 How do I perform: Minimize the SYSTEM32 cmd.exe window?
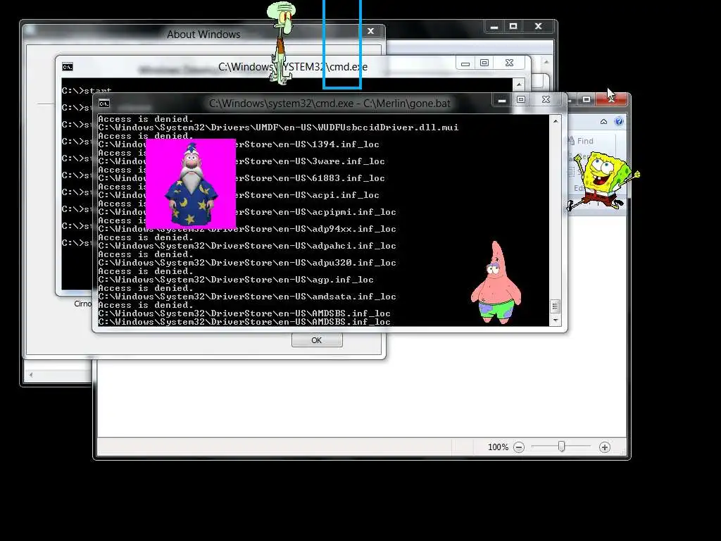(x=465, y=63)
